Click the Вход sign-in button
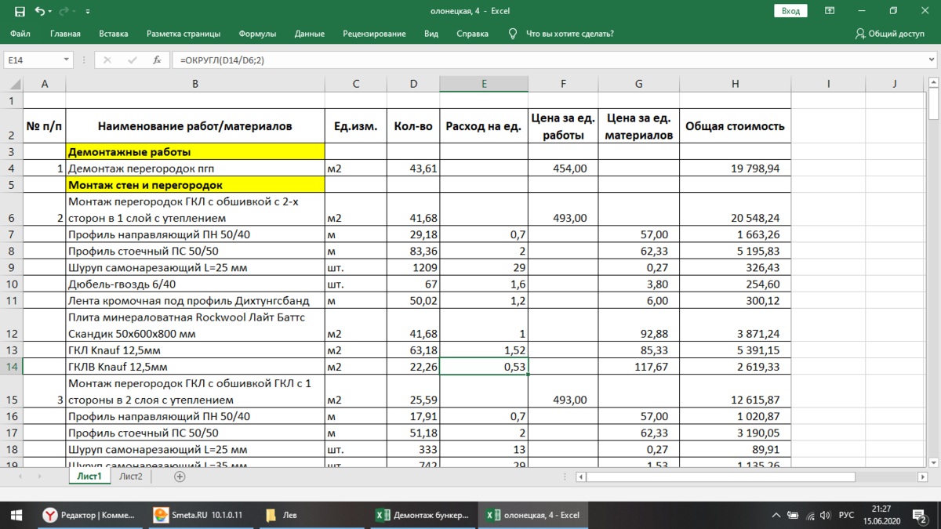 (x=790, y=11)
